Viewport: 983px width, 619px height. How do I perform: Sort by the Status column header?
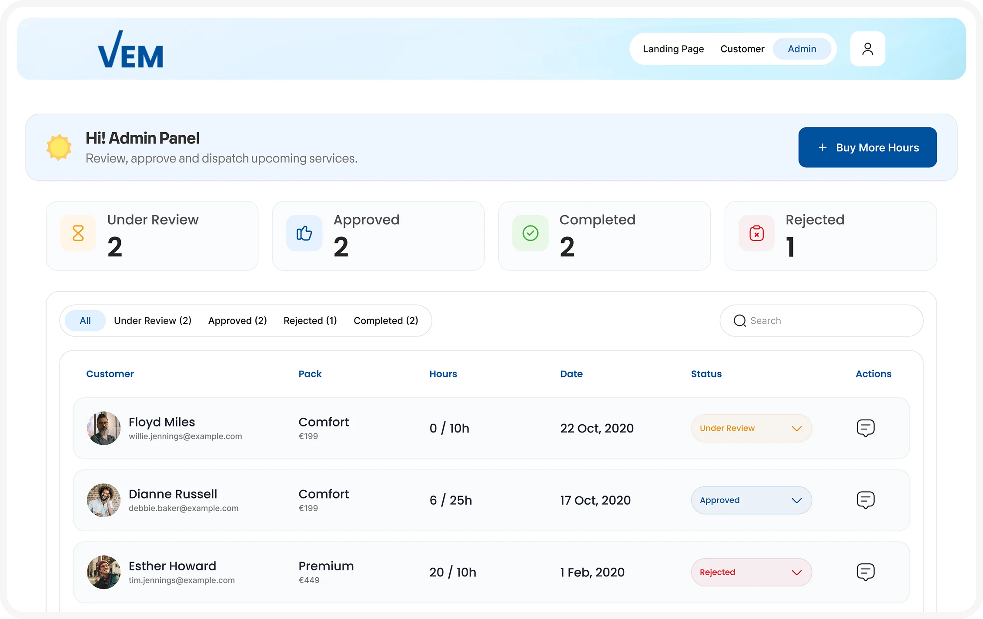tap(706, 374)
